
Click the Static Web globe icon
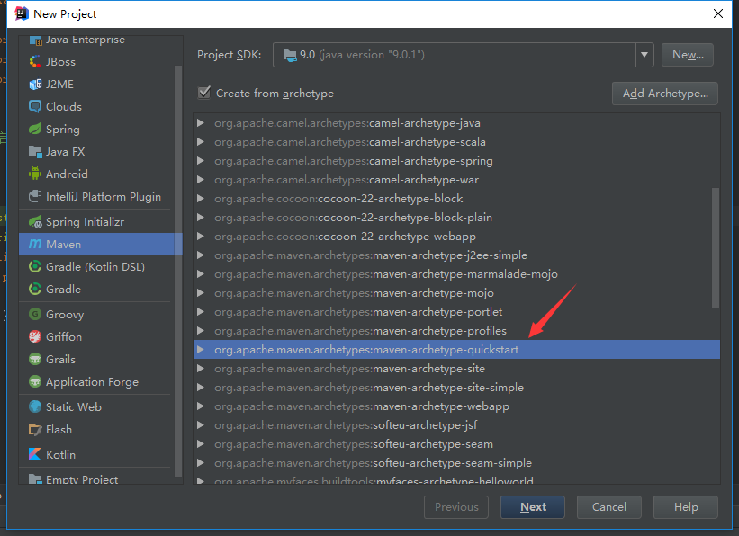point(35,406)
